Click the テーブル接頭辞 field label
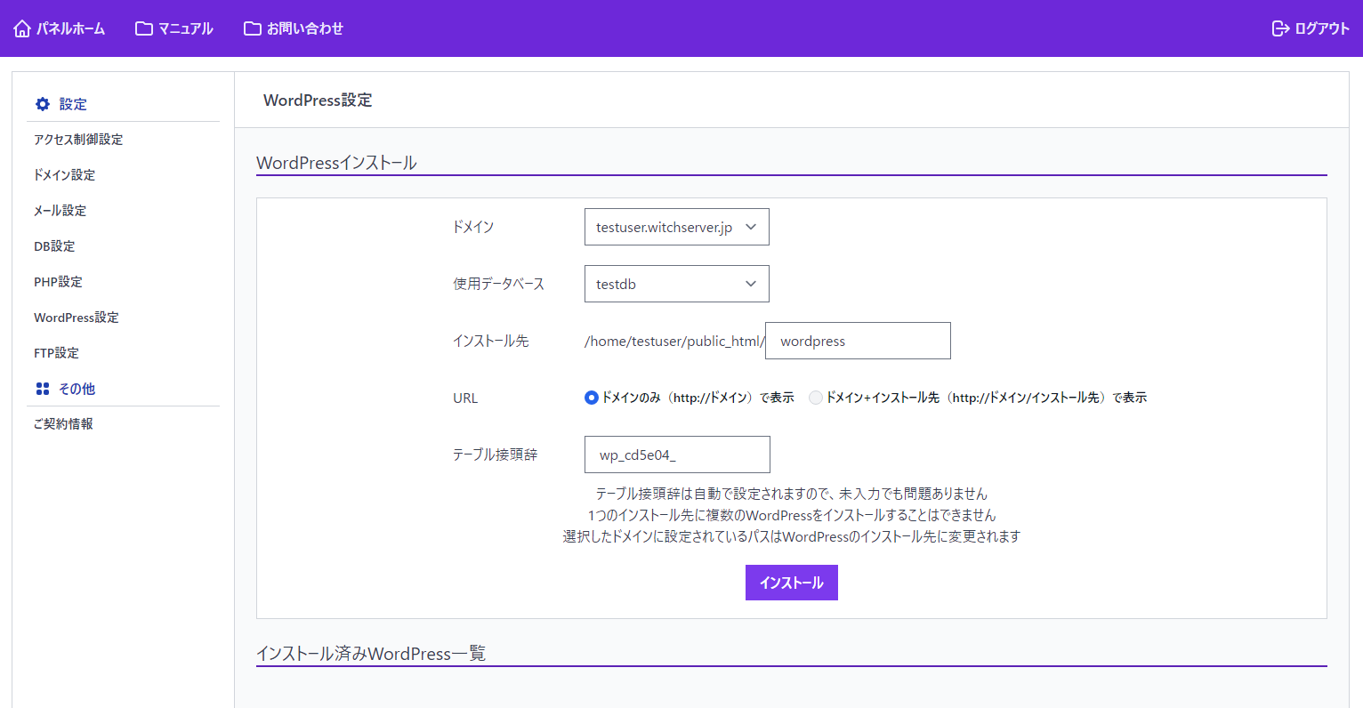The width and height of the screenshot is (1363, 708). coord(496,455)
